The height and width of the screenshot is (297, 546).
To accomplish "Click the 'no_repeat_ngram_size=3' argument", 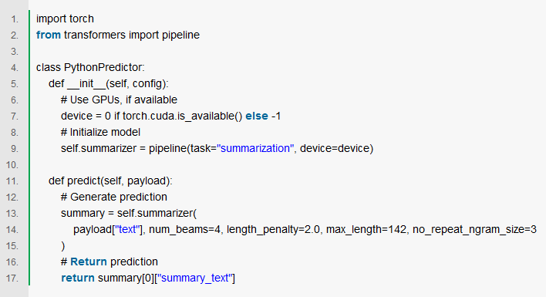I will (474, 230).
